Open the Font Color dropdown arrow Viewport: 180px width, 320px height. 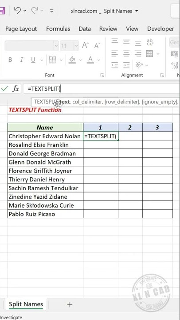pos(99,60)
